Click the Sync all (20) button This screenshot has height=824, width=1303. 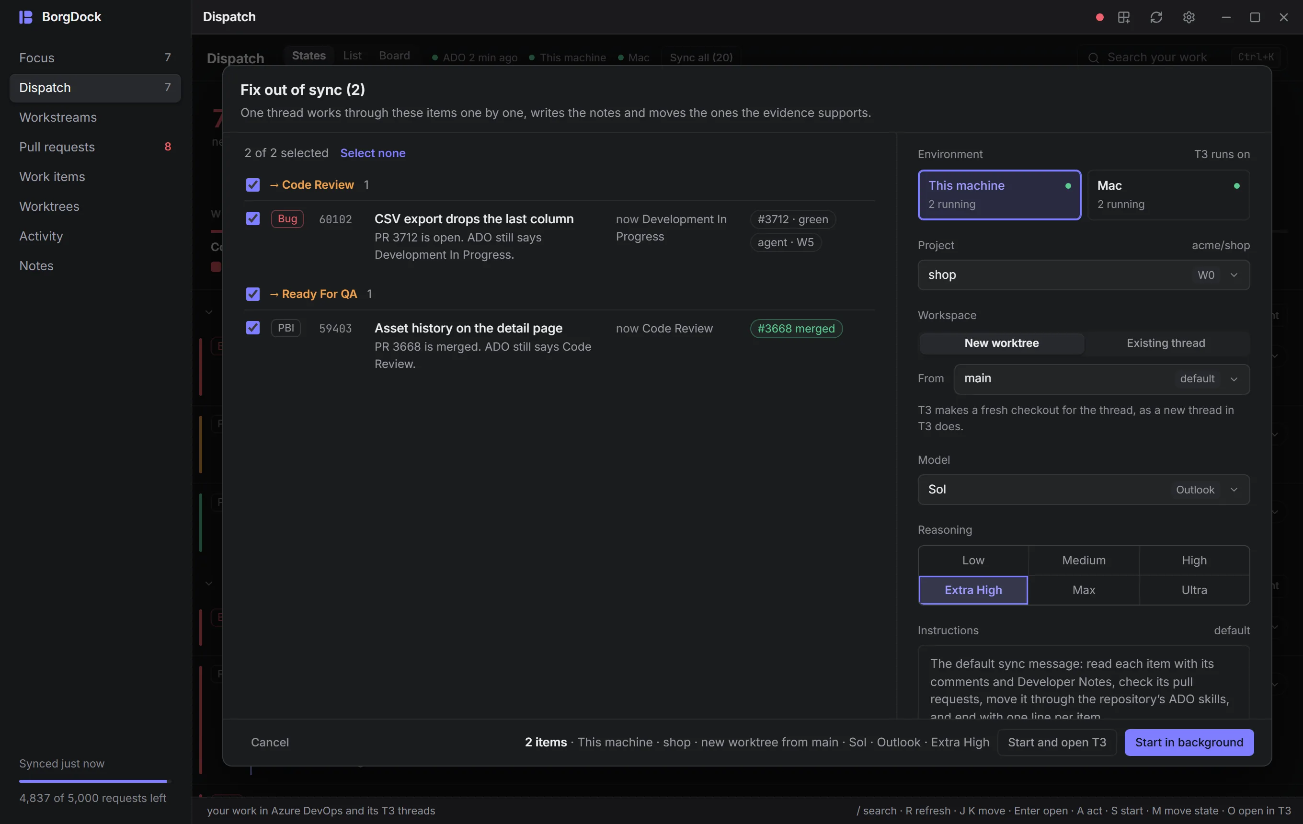point(701,57)
